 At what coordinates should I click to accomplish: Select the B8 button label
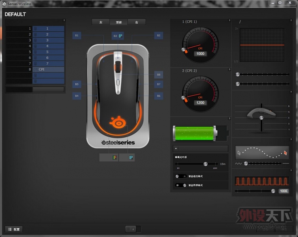159,75
